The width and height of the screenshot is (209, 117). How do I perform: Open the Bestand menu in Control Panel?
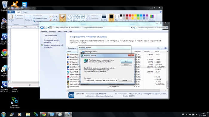(44, 31)
